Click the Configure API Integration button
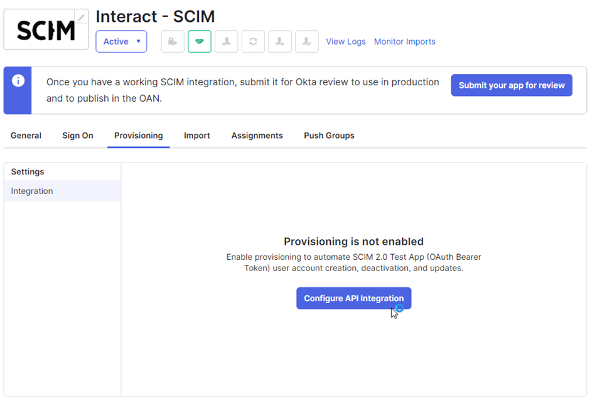 pos(354,298)
